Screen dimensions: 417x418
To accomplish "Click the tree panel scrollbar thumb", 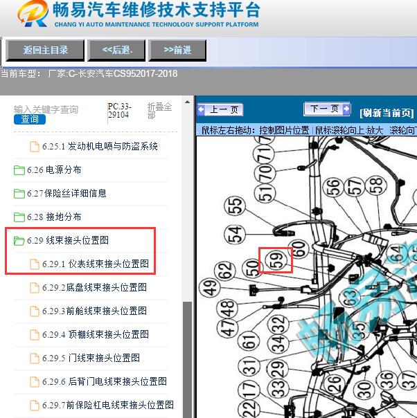I will click(187, 360).
